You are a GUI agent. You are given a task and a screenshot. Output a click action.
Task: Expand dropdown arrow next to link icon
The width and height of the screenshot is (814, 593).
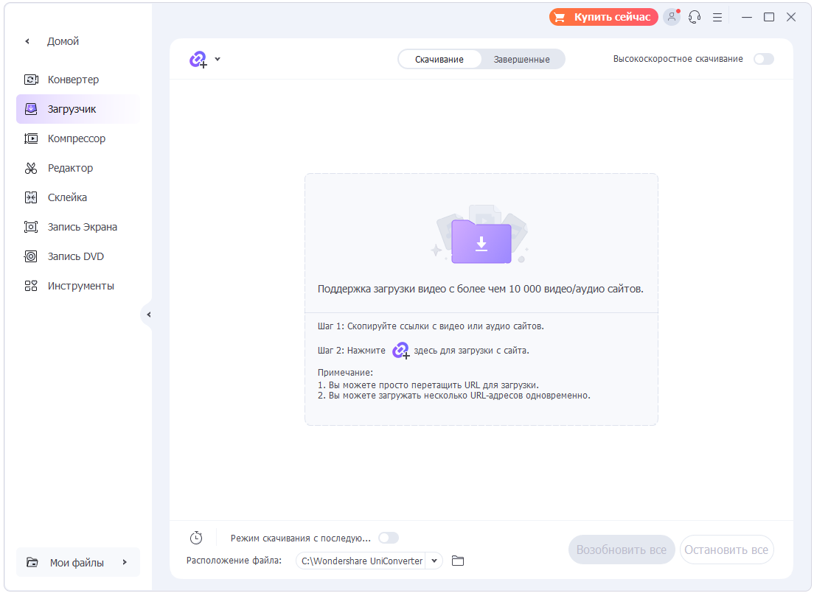pyautogui.click(x=218, y=59)
